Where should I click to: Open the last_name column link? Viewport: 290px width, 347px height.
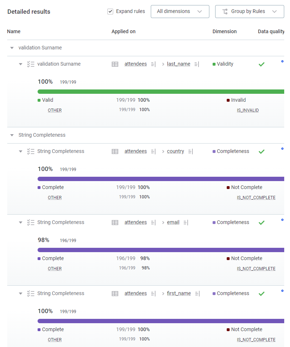[178, 64]
